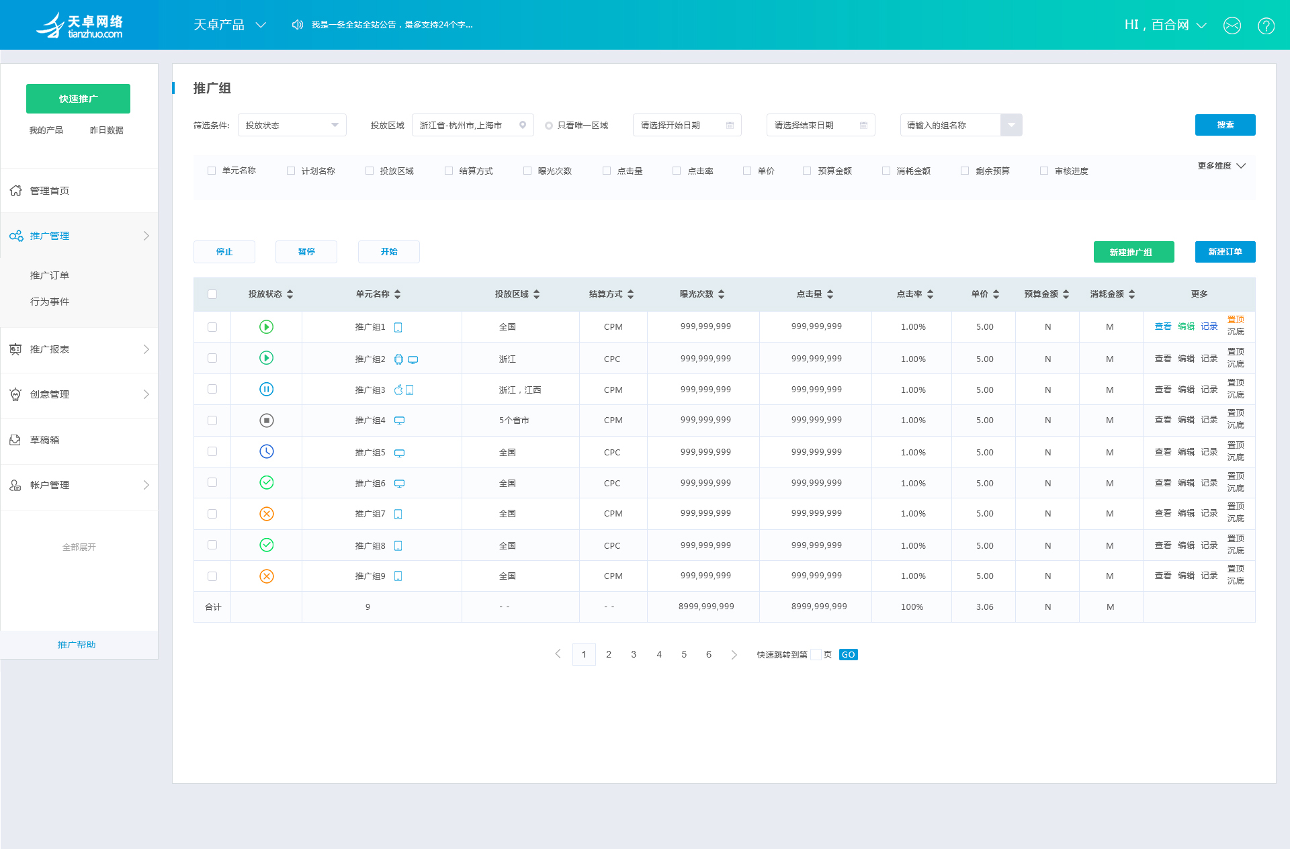Image resolution: width=1290 pixels, height=849 pixels.
Task: Click the orange rejected icon for 推广组7
Action: (x=267, y=514)
